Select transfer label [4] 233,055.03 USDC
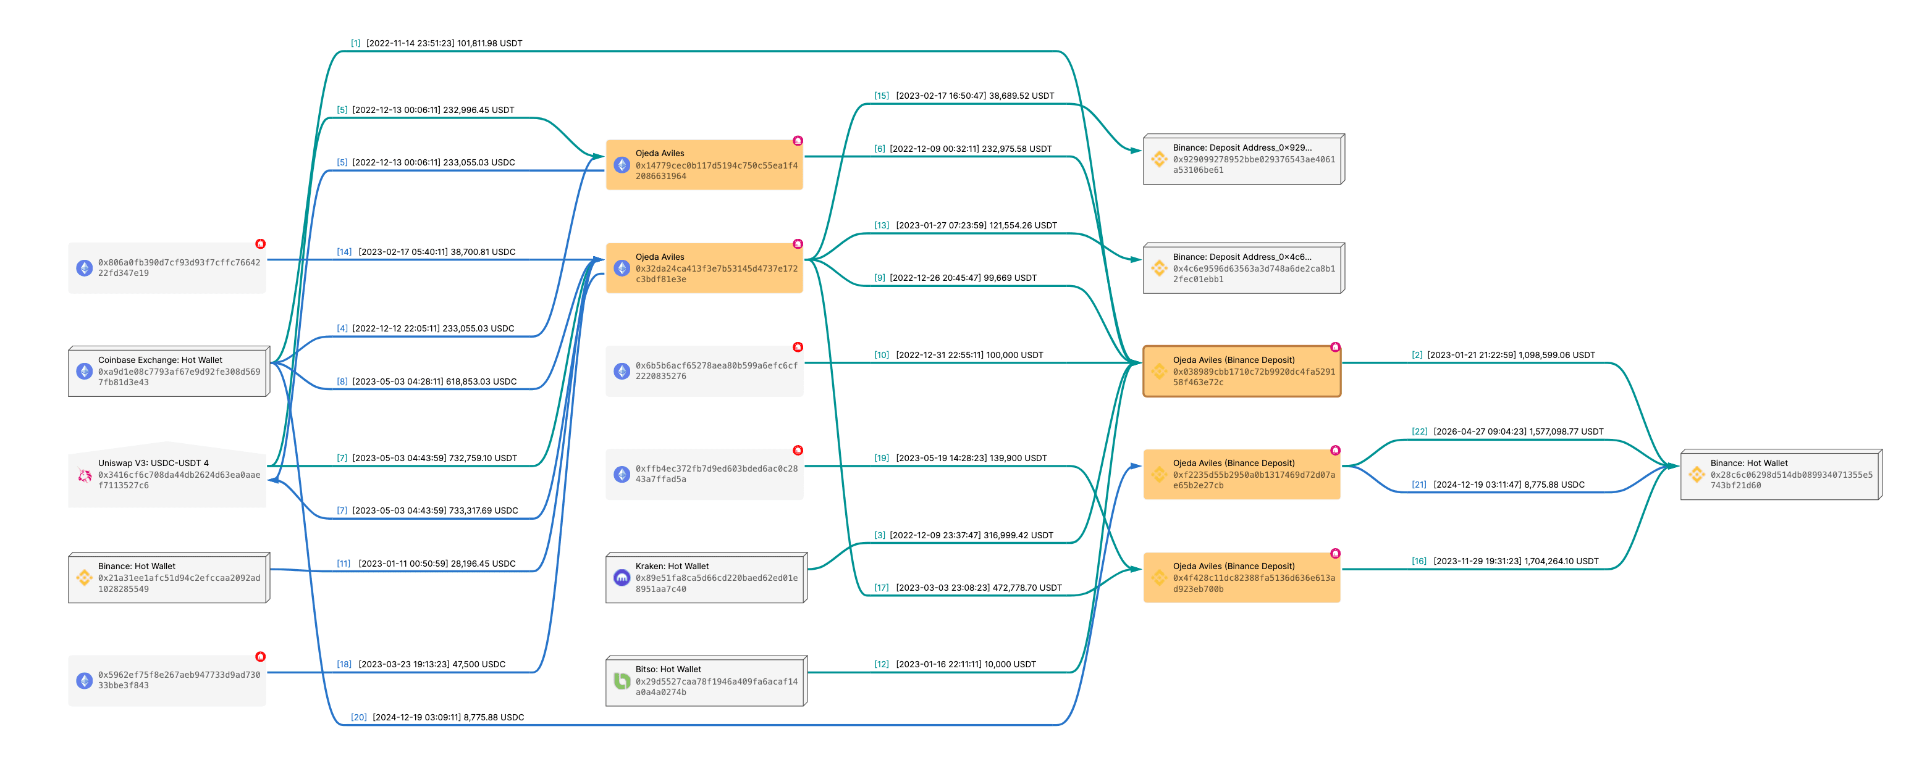 [x=426, y=328]
